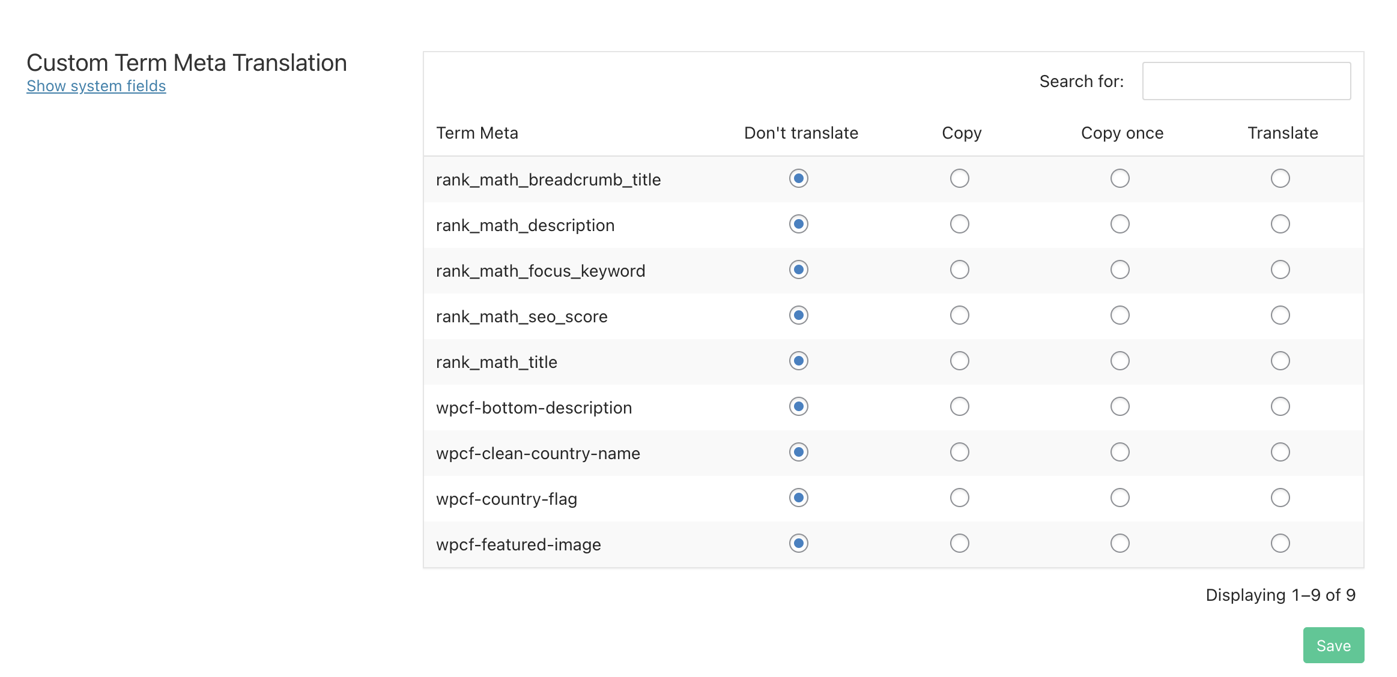Select Copy for rank_math_focus_keyword

pyautogui.click(x=960, y=269)
